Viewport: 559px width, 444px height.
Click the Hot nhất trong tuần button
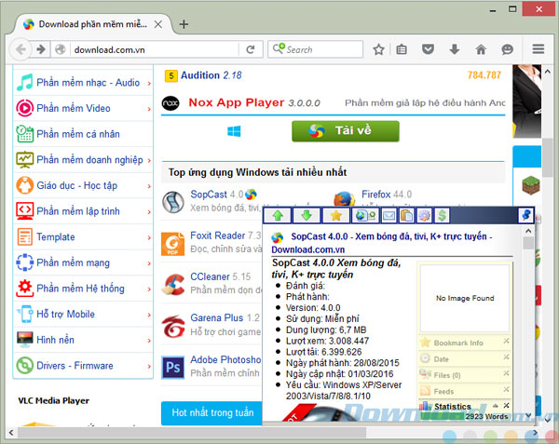pyautogui.click(x=212, y=413)
